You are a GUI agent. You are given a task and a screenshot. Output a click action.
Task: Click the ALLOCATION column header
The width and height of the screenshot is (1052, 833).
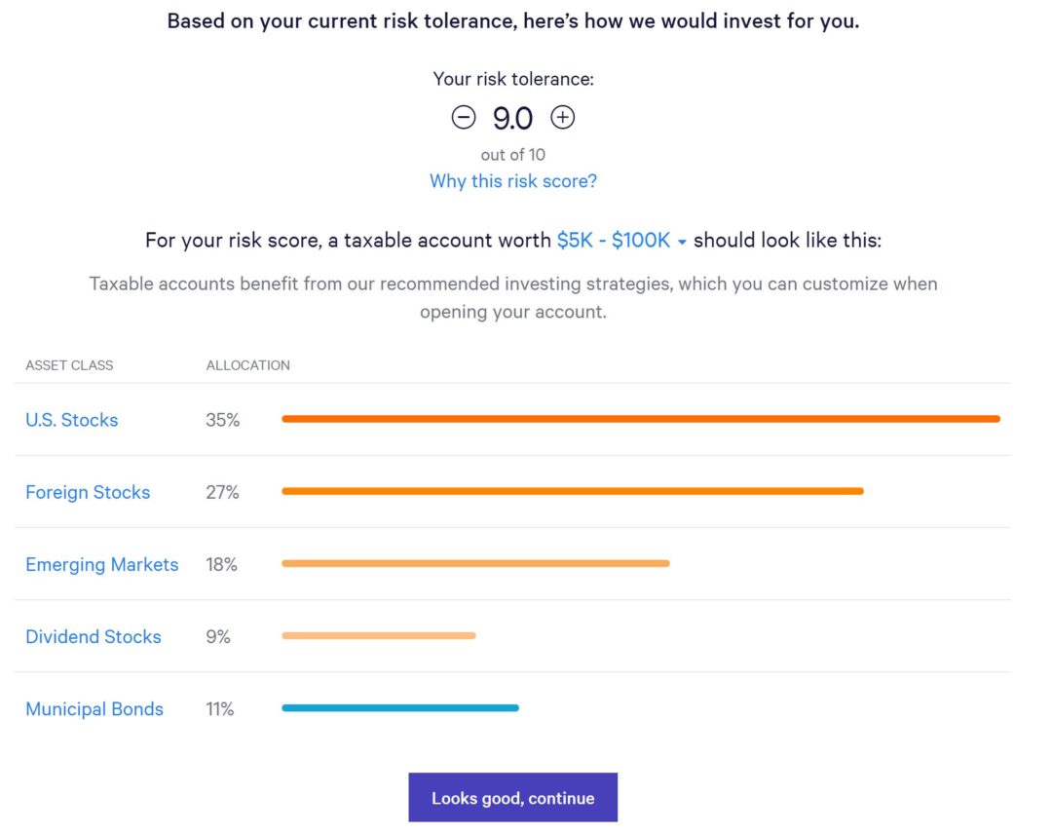(247, 365)
